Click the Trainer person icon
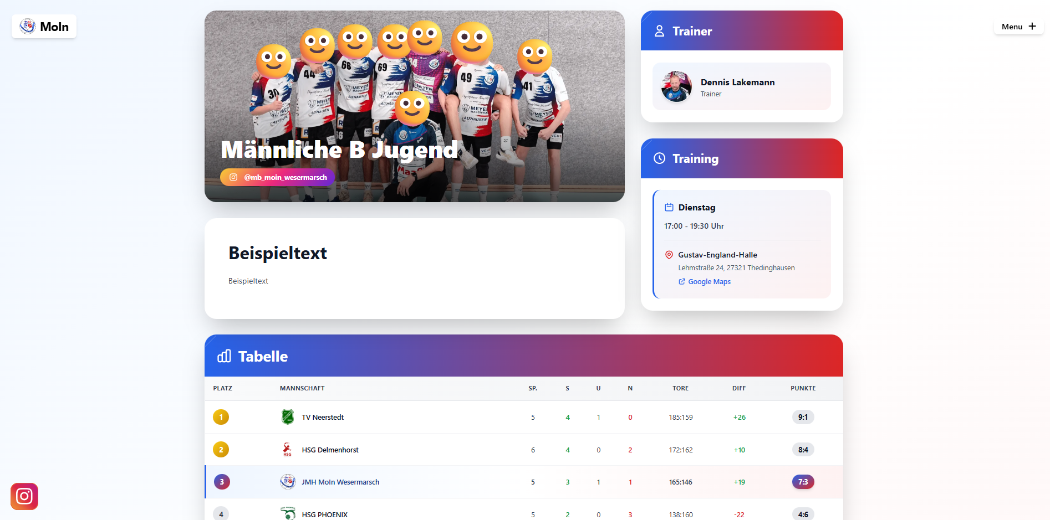The height and width of the screenshot is (520, 1050). tap(659, 31)
